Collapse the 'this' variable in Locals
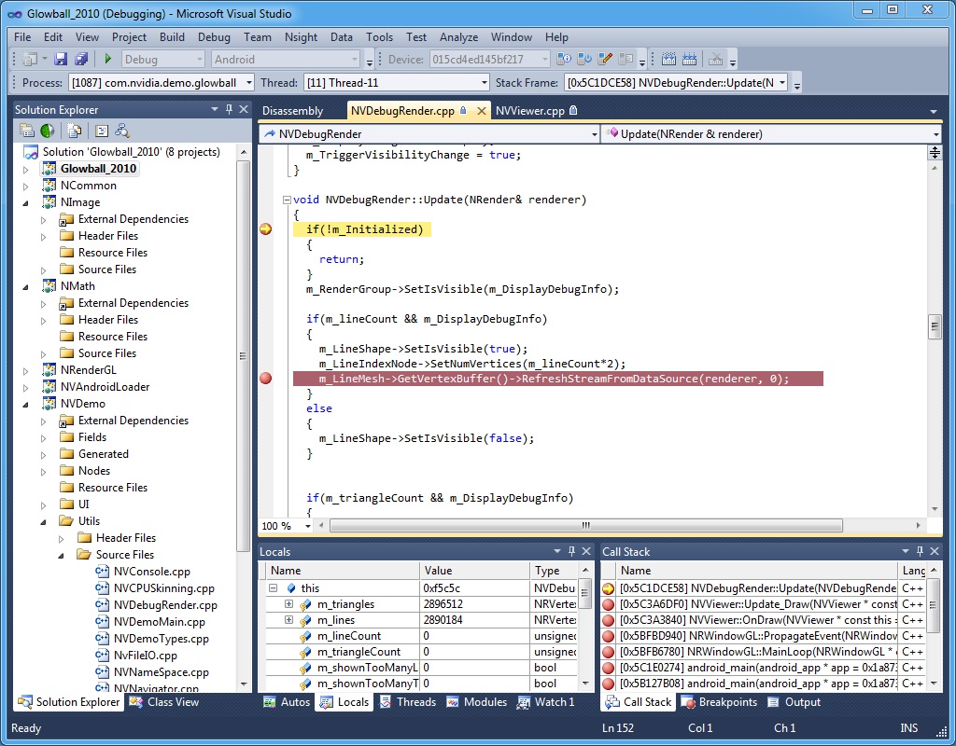 (274, 588)
